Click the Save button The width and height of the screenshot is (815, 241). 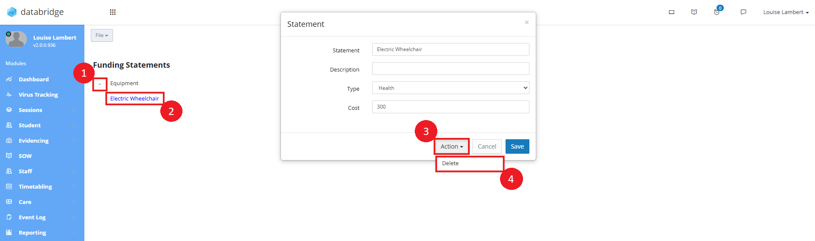tap(517, 146)
